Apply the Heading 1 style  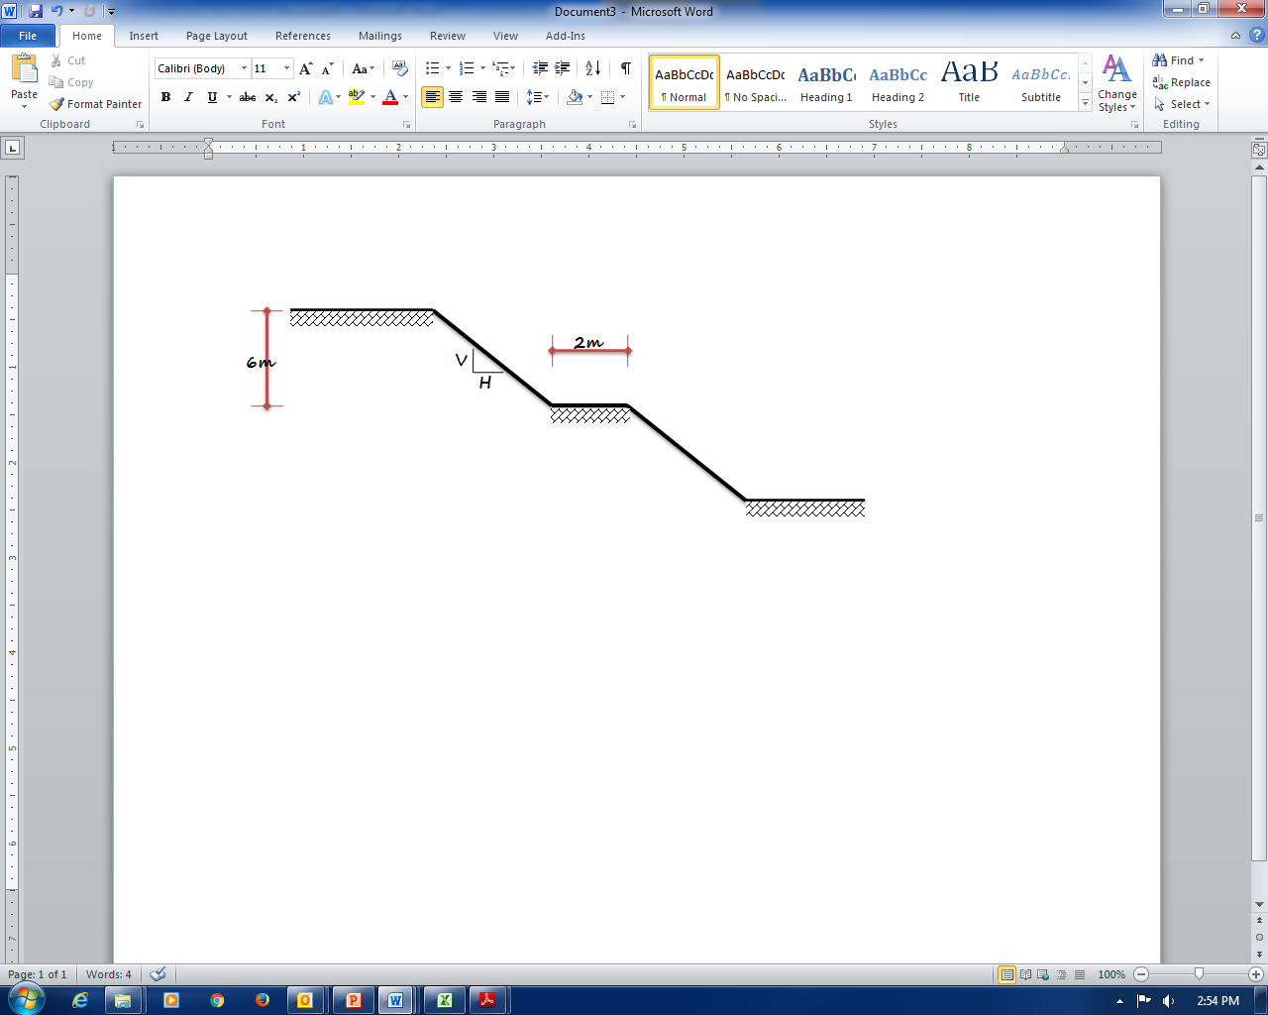click(x=826, y=83)
